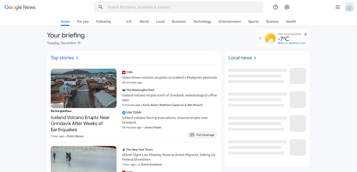Screen dimensions: 357x172
Task: Open CNN video volcanic eruption article
Action: [x=170, y=77]
